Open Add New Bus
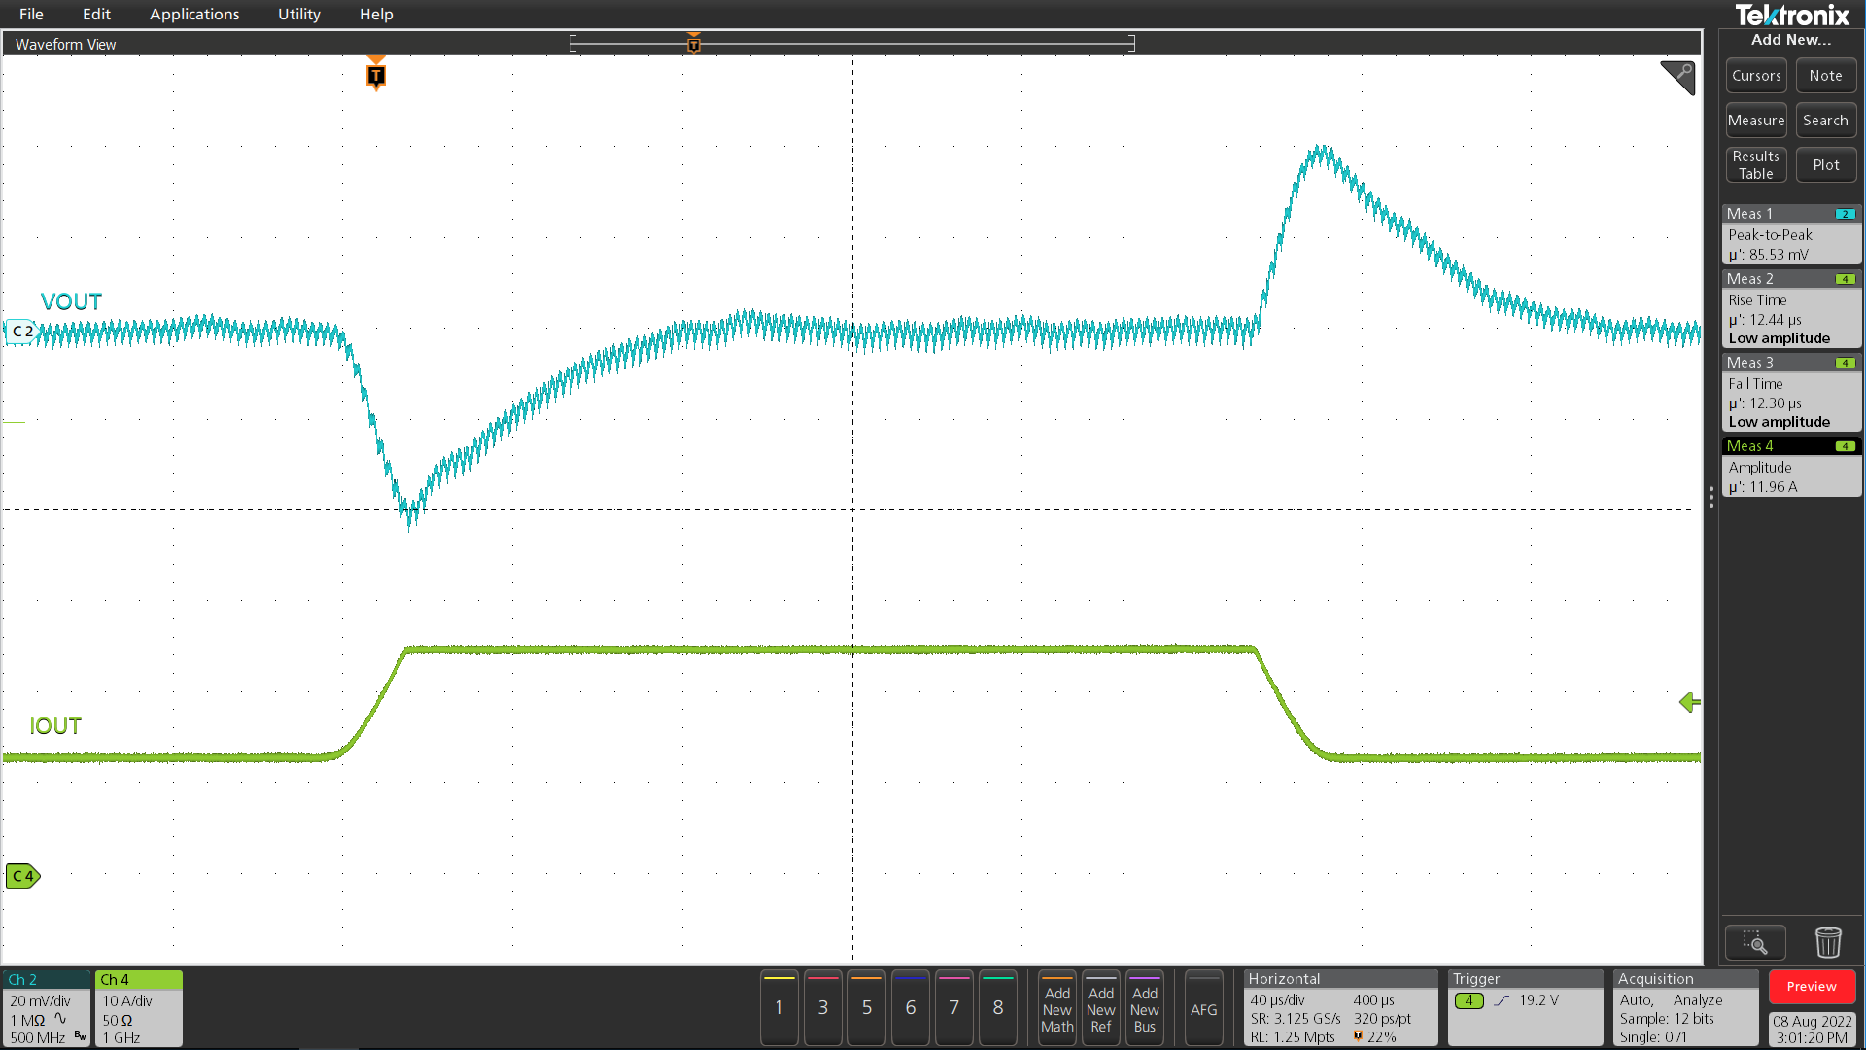The image size is (1866, 1050). tap(1145, 1008)
